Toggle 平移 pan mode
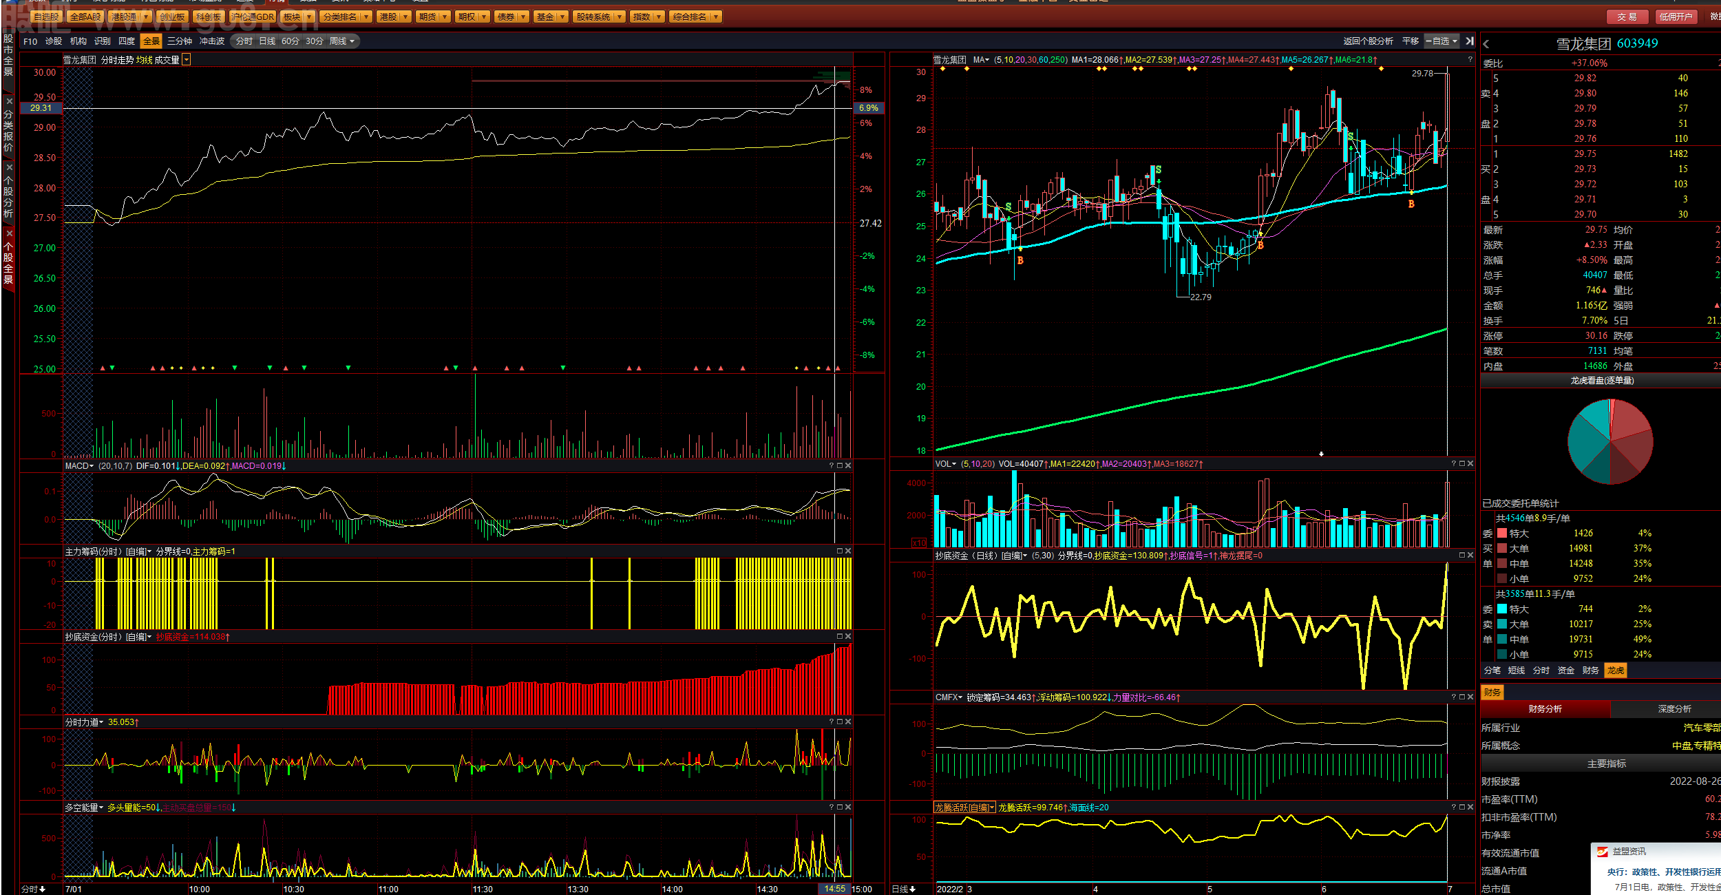The width and height of the screenshot is (1721, 895). pyautogui.click(x=1411, y=41)
